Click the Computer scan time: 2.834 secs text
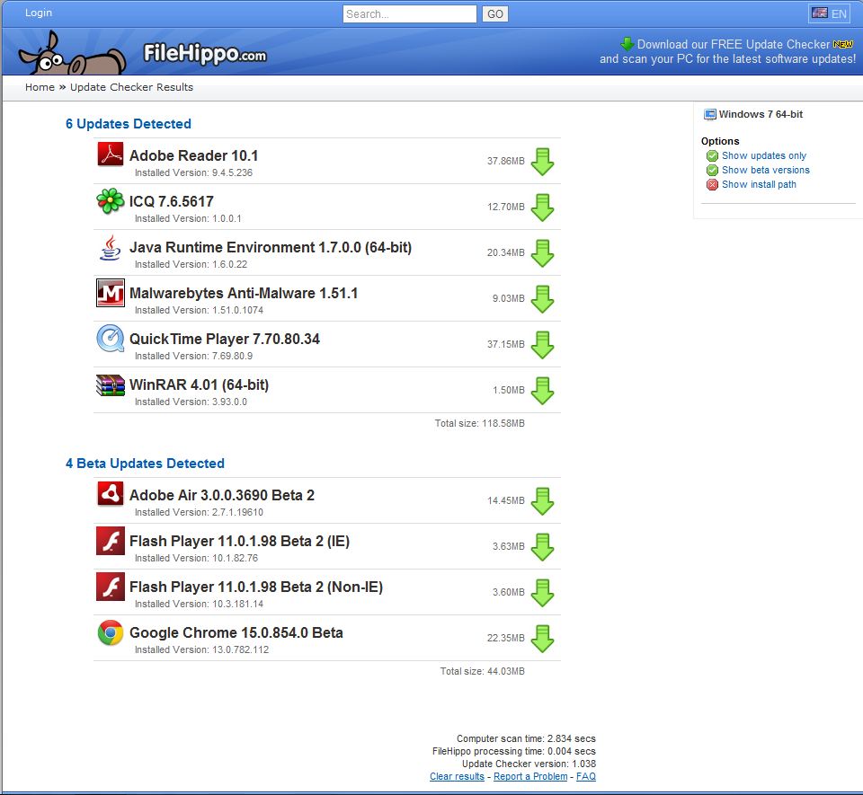The height and width of the screenshot is (795, 863). (x=526, y=738)
